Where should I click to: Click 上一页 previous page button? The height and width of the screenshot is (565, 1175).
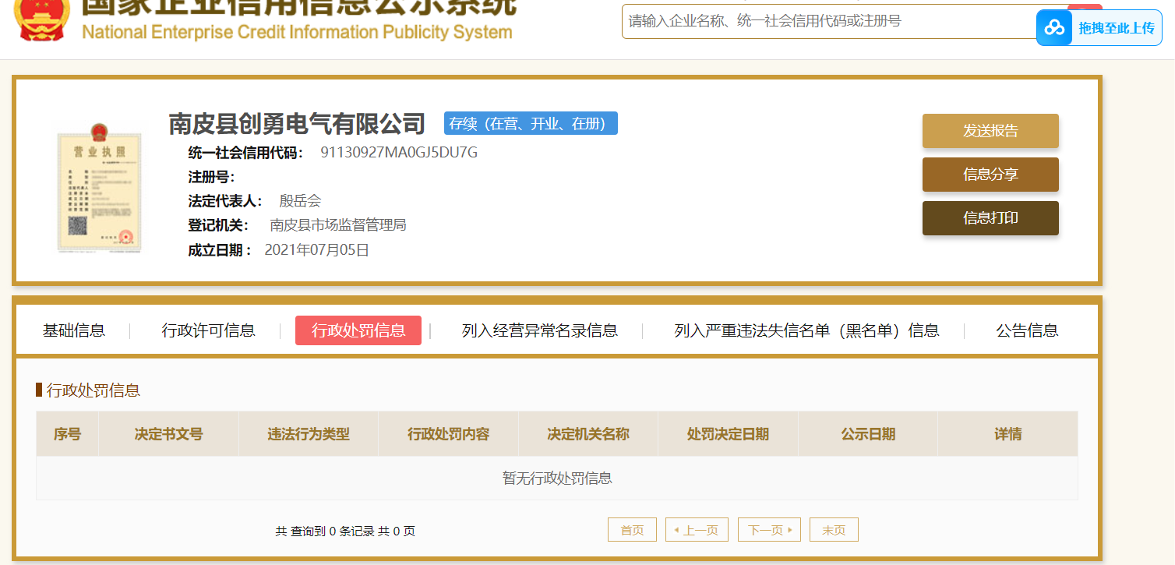coord(697,530)
